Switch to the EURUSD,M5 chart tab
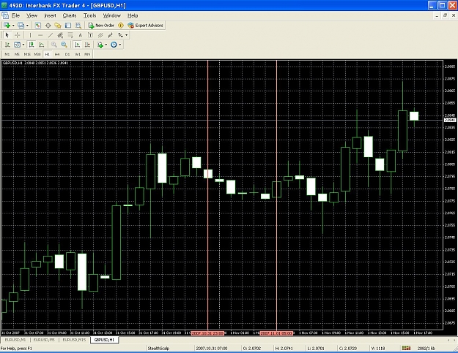The width and height of the screenshot is (458, 353). click(x=44, y=340)
